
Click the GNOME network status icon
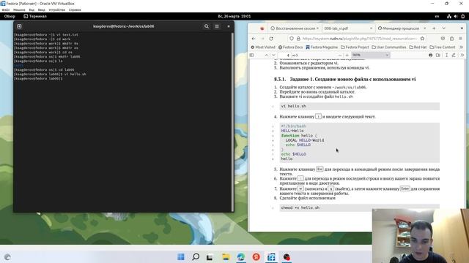(x=449, y=16)
